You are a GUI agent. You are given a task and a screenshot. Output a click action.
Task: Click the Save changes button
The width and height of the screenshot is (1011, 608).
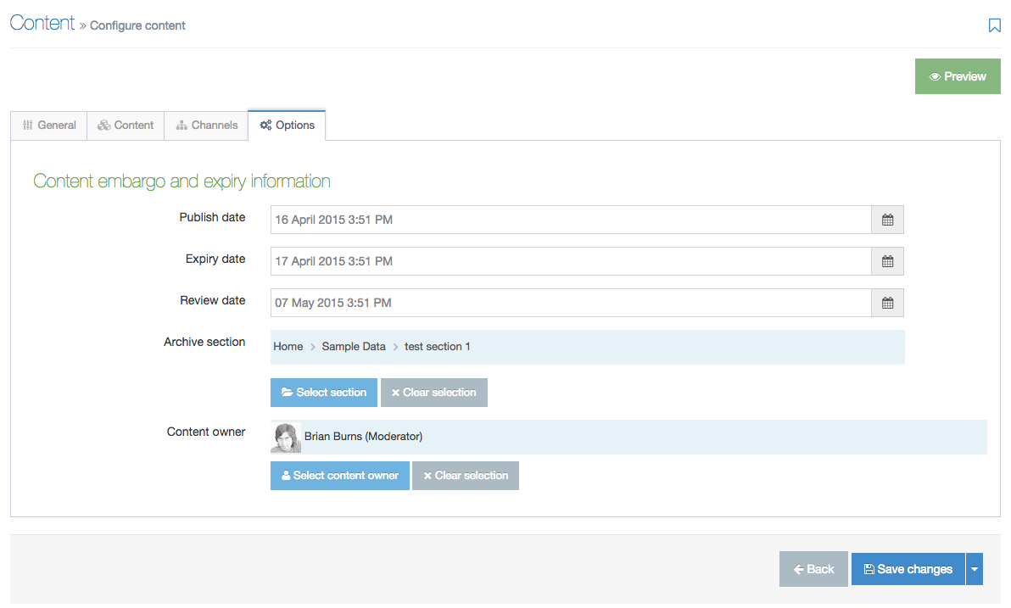908,569
